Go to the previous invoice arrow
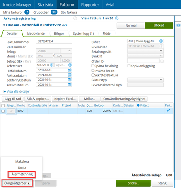181x188 pixels. (75, 18)
